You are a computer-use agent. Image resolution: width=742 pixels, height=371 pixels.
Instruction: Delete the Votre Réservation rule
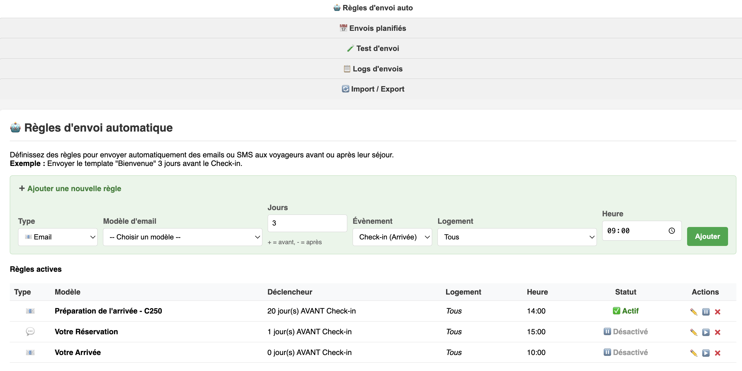click(x=718, y=332)
